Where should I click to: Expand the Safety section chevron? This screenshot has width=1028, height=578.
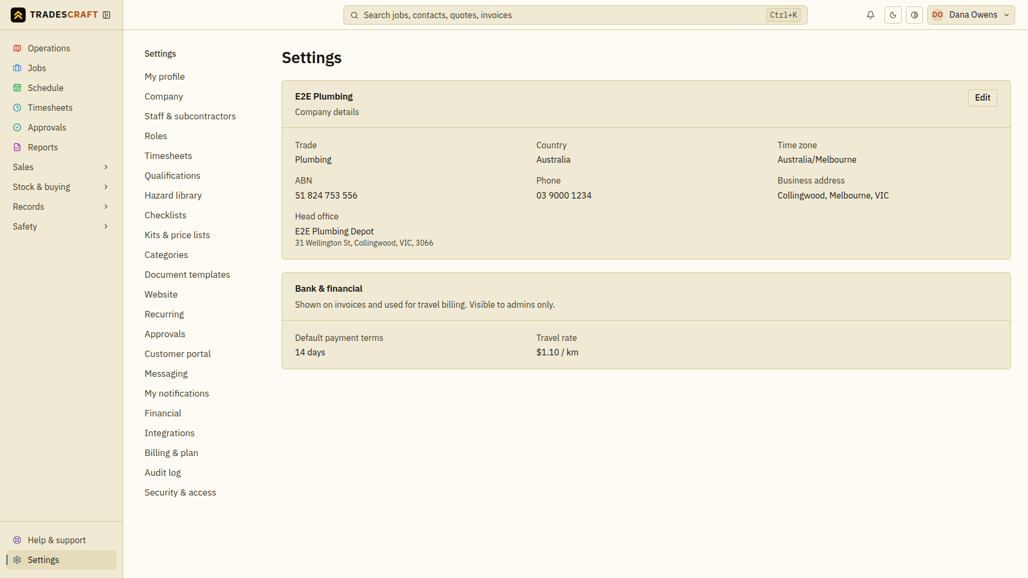click(106, 226)
